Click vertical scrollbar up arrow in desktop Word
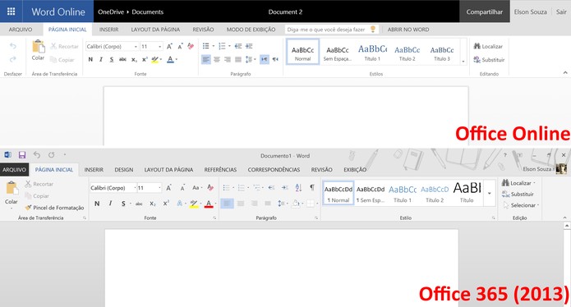The width and height of the screenshot is (571, 307). point(567,226)
